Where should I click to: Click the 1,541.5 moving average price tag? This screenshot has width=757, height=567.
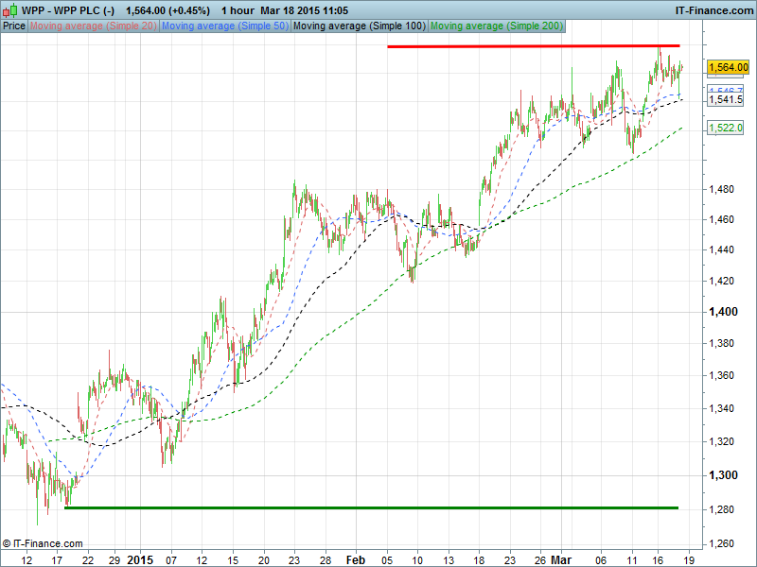point(726,99)
